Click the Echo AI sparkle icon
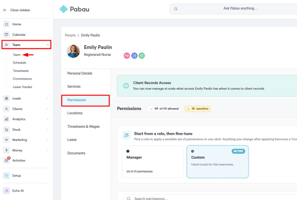Viewport: 297px width, 200px height. [7, 191]
